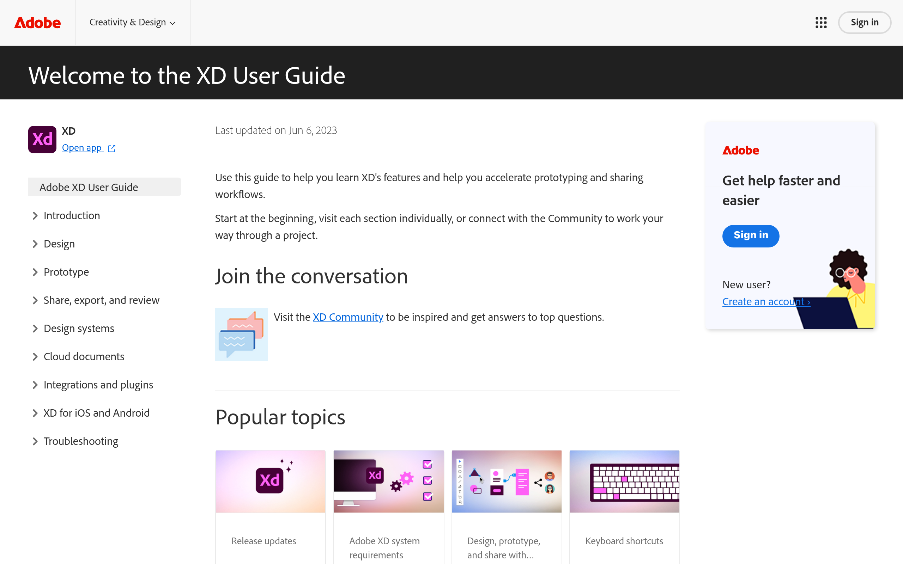Follow the XD Community link
The width and height of the screenshot is (903, 564).
(x=347, y=317)
